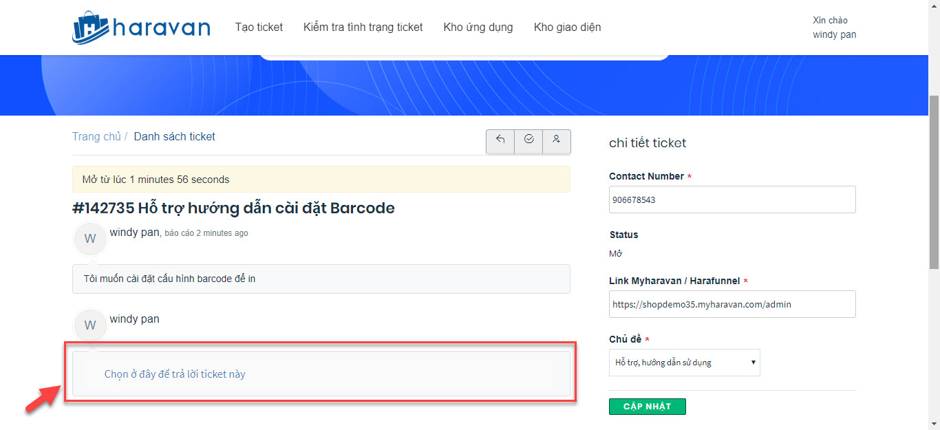Open the Tạo ticket menu
The image size is (940, 430).
pos(259,28)
